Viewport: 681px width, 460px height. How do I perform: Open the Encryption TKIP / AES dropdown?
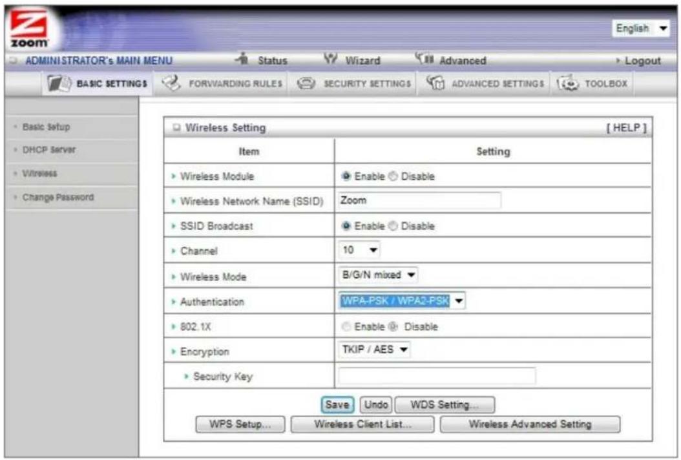(374, 350)
